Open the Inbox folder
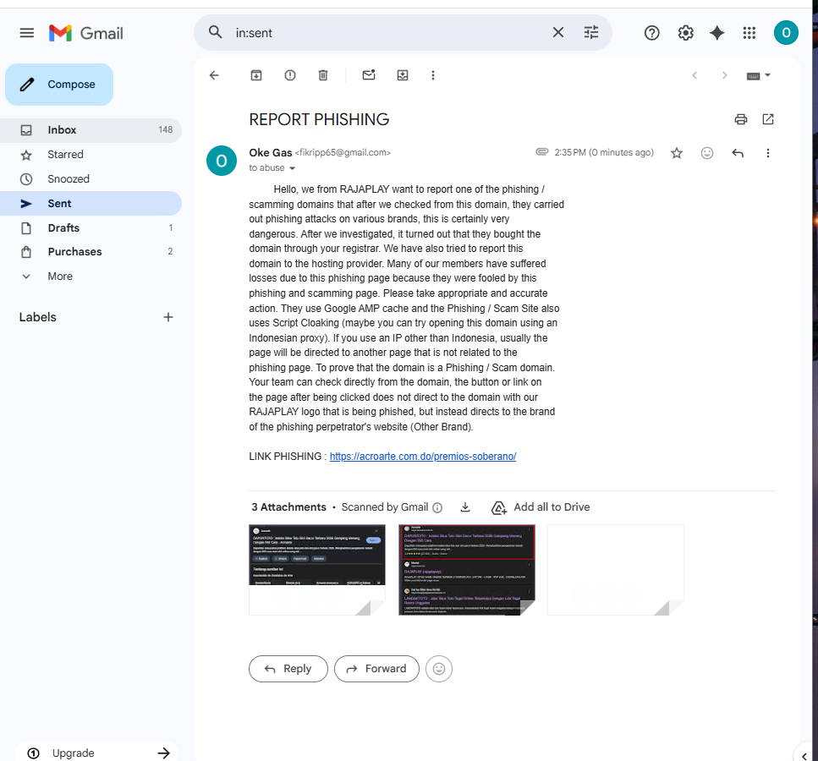Screen dimensions: 818x761 tap(91, 130)
